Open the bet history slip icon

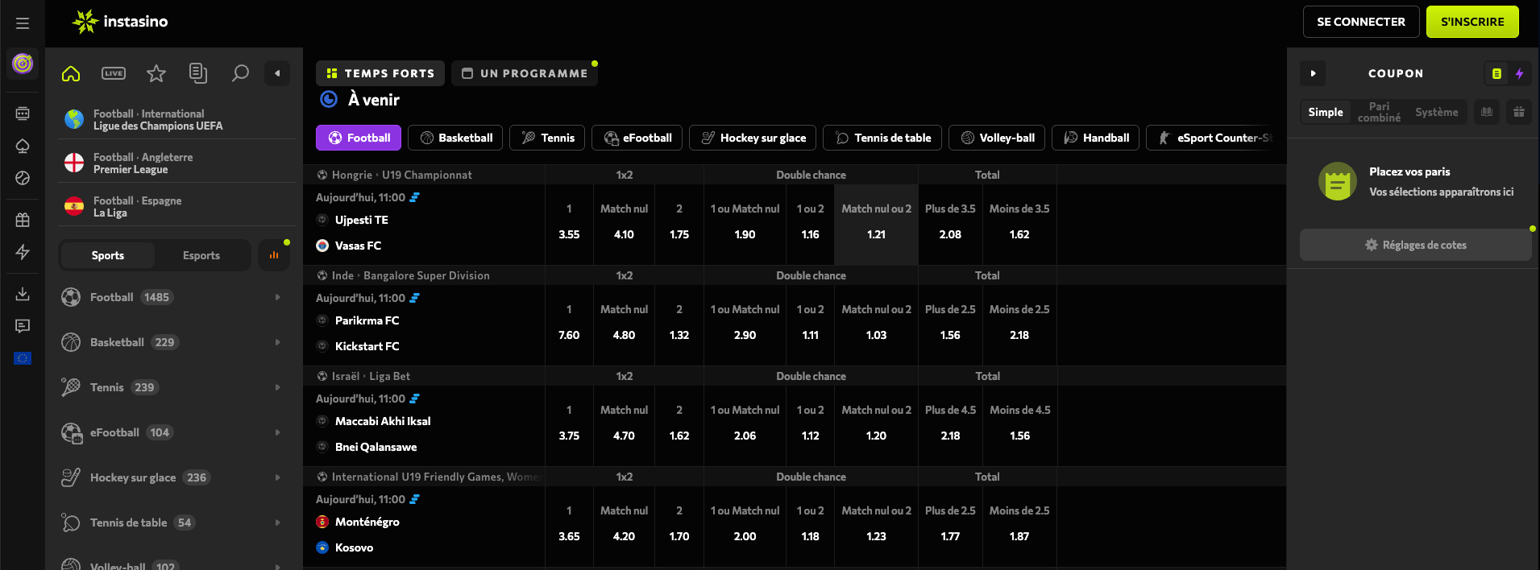click(x=198, y=73)
